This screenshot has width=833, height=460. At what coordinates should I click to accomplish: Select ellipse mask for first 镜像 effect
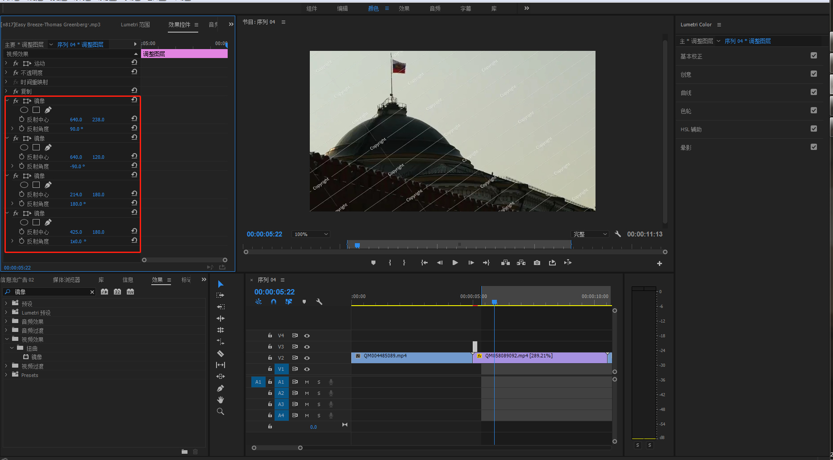pos(24,110)
